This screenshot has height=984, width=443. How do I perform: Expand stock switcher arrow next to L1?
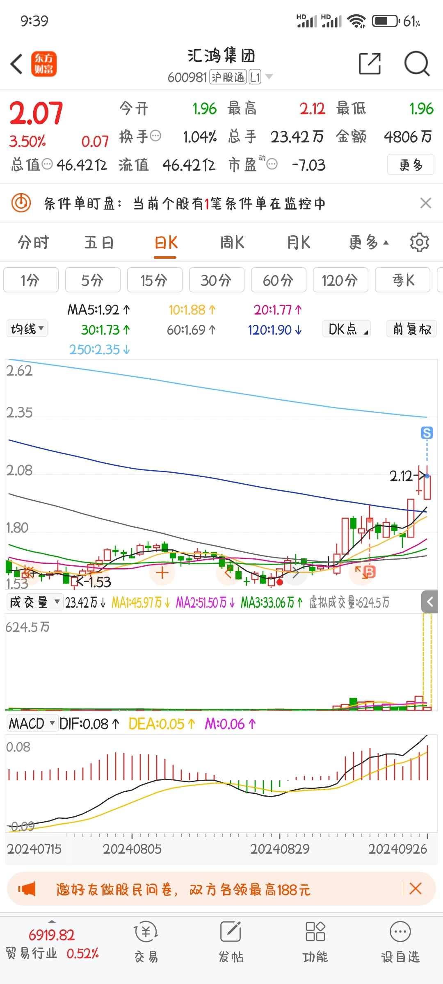(269, 76)
